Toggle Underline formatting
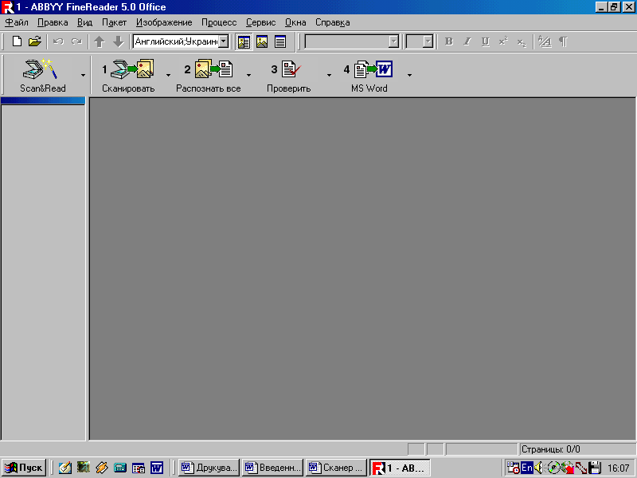The width and height of the screenshot is (637, 478). 486,41
